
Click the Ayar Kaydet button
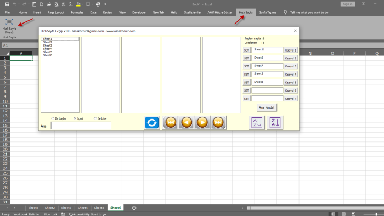pos(267,107)
